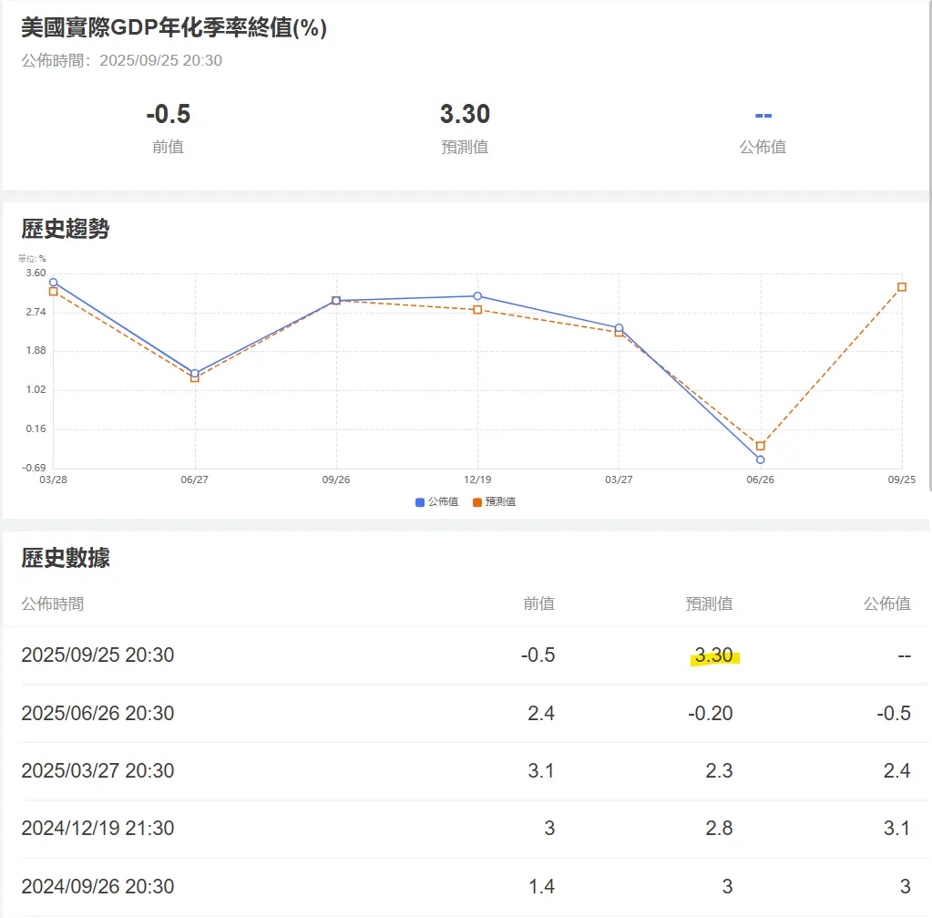Click the 前值 column header in table
This screenshot has height=918, width=932.
(x=538, y=603)
